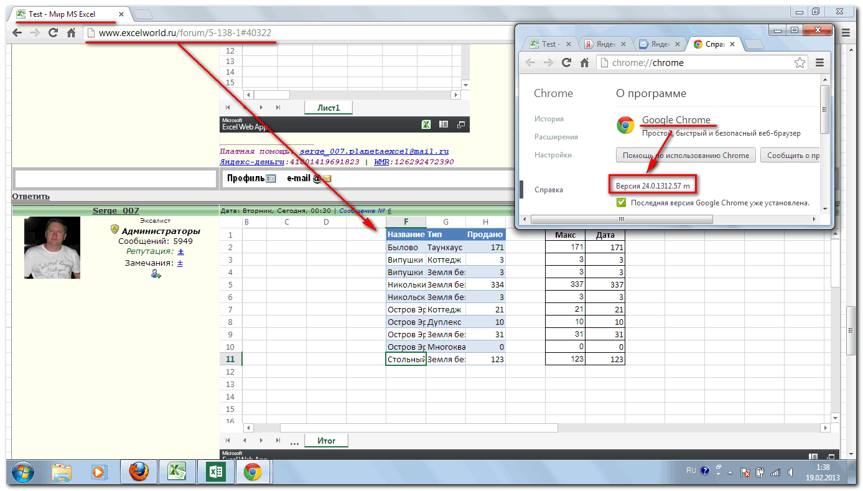Click the Ответить link
Screen dimensions: 863x491
30,197
